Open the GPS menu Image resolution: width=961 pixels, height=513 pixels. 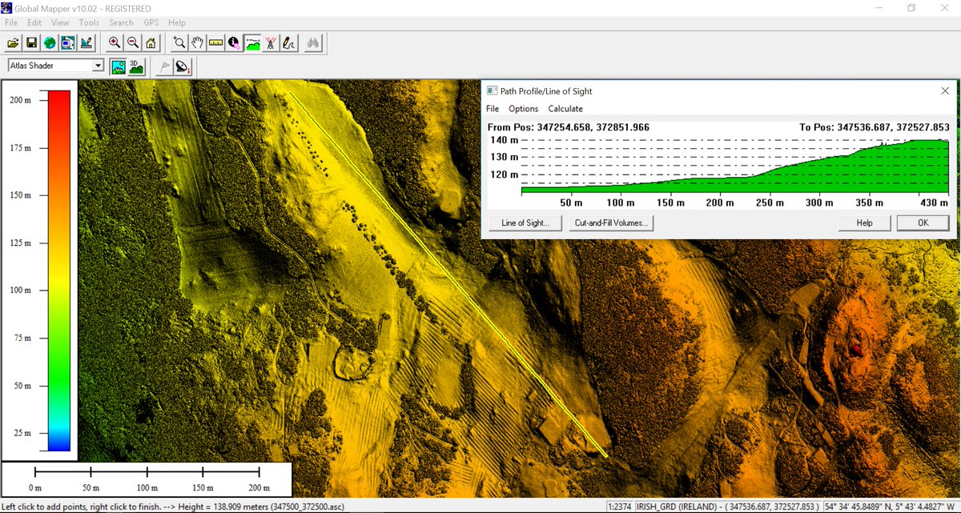151,23
